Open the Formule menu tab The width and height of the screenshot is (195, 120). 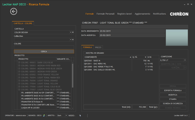89,14
